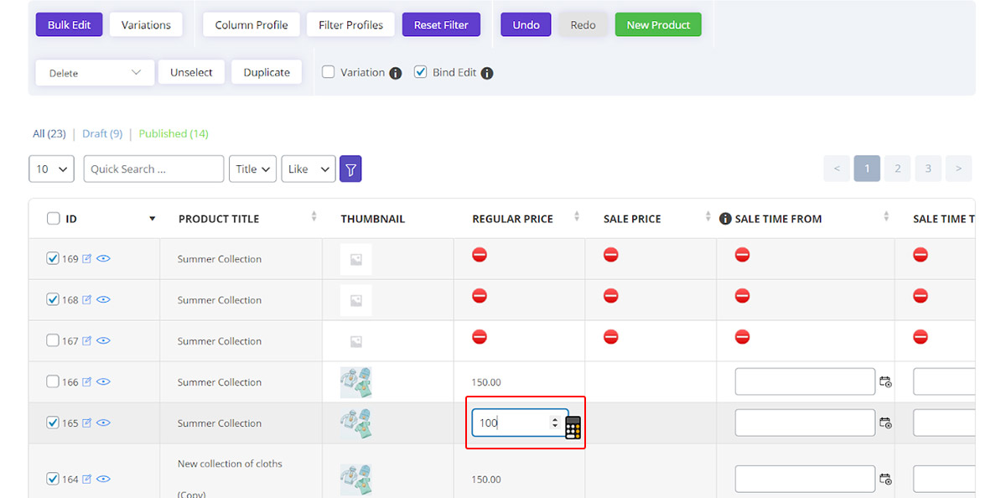The height and width of the screenshot is (498, 1006).
Task: Uncheck product 165 checkbox
Action: click(53, 423)
